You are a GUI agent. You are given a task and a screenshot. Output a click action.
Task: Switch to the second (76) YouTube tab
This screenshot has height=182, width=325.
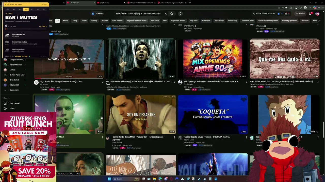[x=110, y=3]
